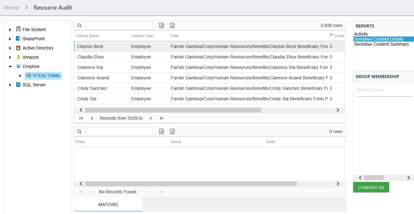Click the SQL Server tree label

tap(34, 85)
